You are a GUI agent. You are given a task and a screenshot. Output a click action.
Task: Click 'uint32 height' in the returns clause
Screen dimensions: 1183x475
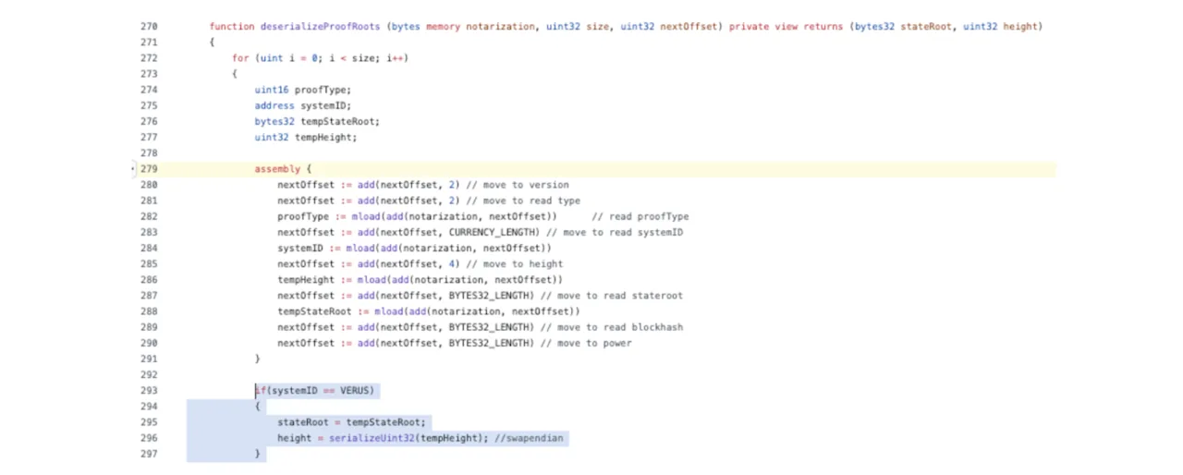pos(1000,27)
